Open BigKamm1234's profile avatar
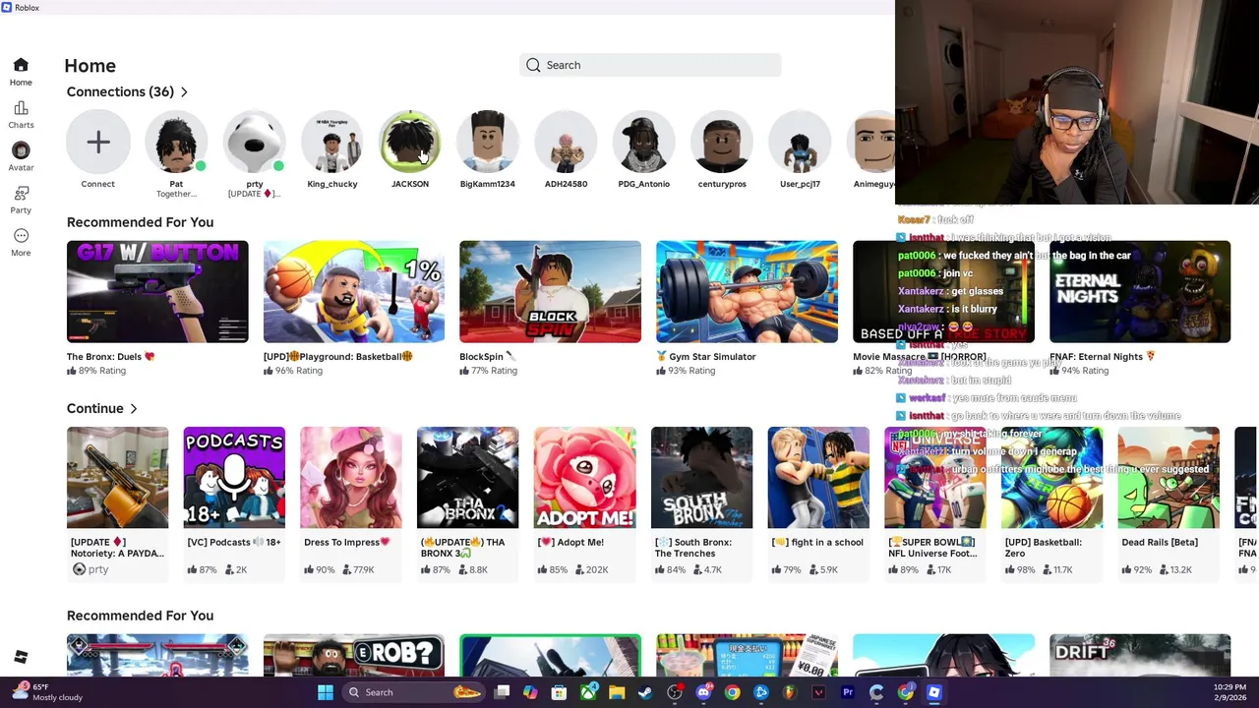1259x708 pixels. [488, 143]
